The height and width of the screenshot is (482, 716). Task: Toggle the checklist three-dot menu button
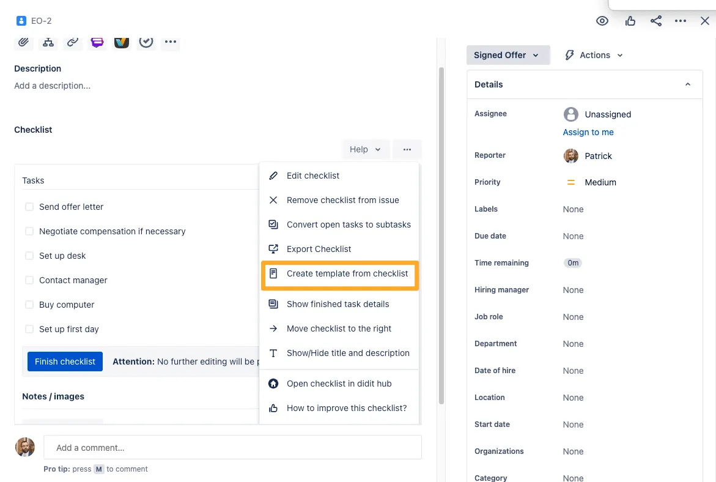tap(407, 149)
